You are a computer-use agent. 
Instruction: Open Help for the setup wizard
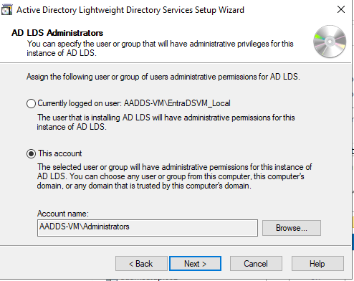(x=317, y=264)
